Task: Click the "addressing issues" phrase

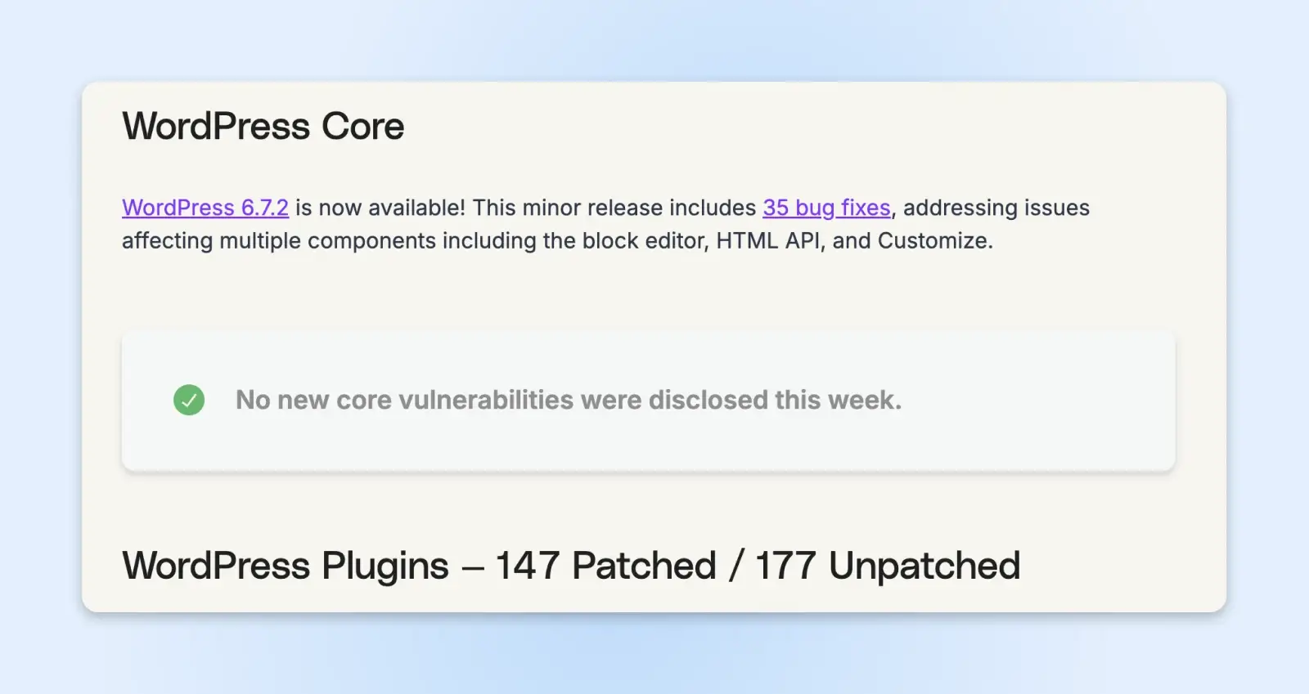Action: (996, 208)
